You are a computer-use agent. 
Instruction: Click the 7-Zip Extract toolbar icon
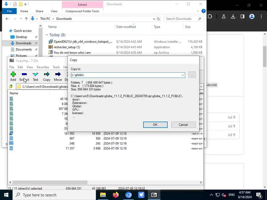tap(24, 76)
